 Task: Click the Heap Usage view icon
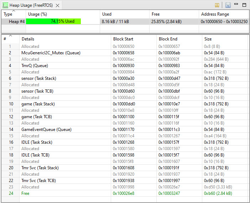[x=5, y=5]
